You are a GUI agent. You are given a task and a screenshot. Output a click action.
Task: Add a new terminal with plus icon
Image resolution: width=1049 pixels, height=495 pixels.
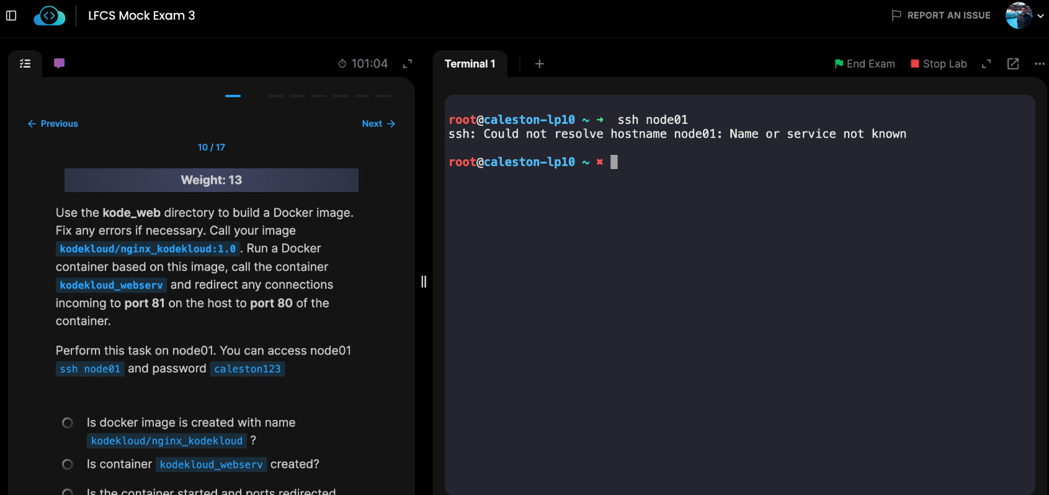tap(540, 64)
